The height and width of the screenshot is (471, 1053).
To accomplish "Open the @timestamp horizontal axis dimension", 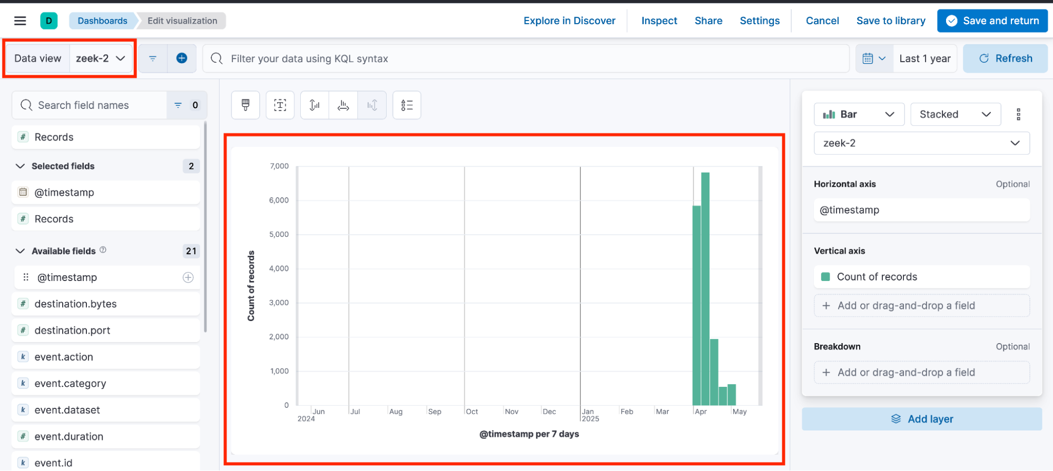I will (x=921, y=210).
